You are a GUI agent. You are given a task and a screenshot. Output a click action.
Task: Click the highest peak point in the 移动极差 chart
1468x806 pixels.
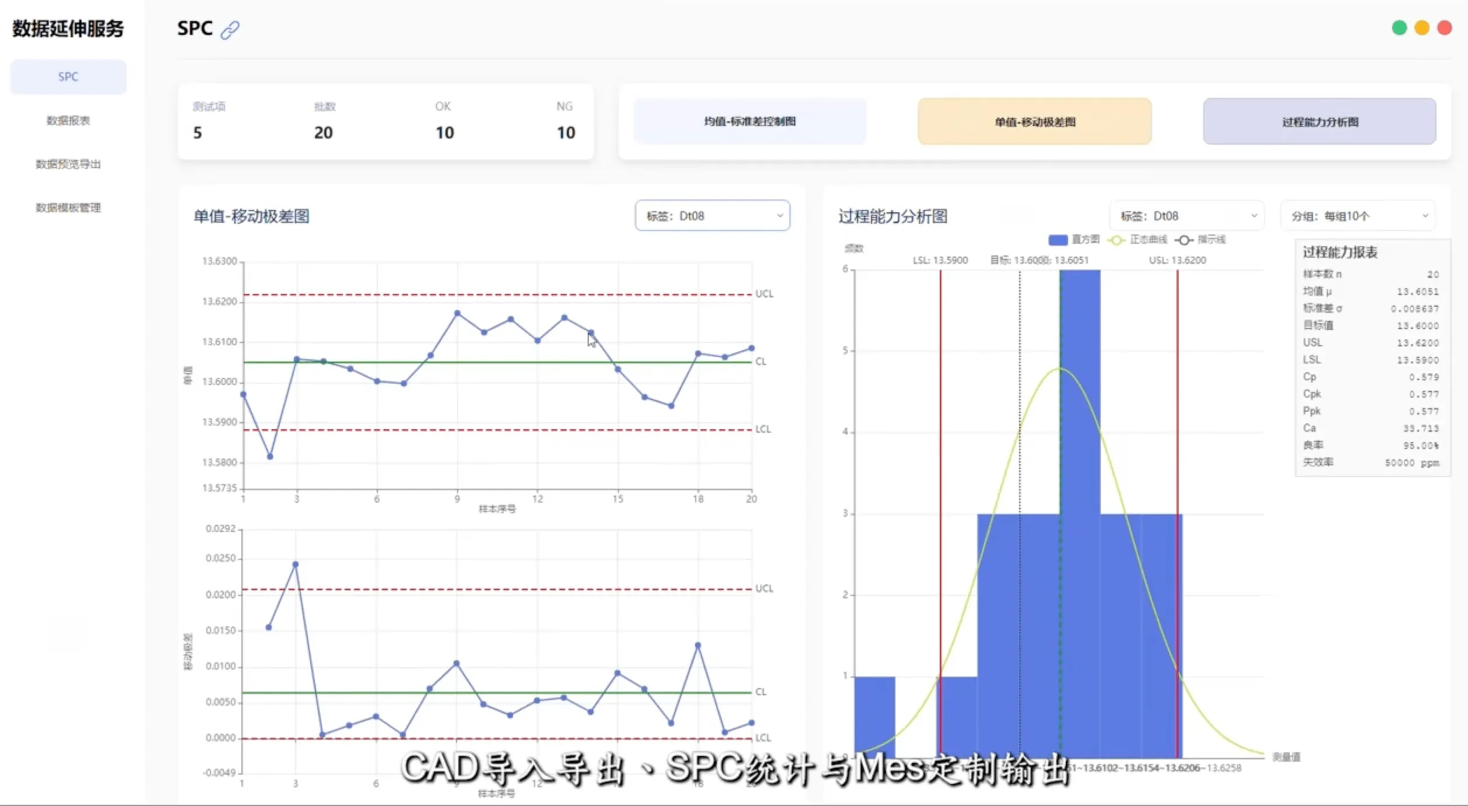(296, 564)
